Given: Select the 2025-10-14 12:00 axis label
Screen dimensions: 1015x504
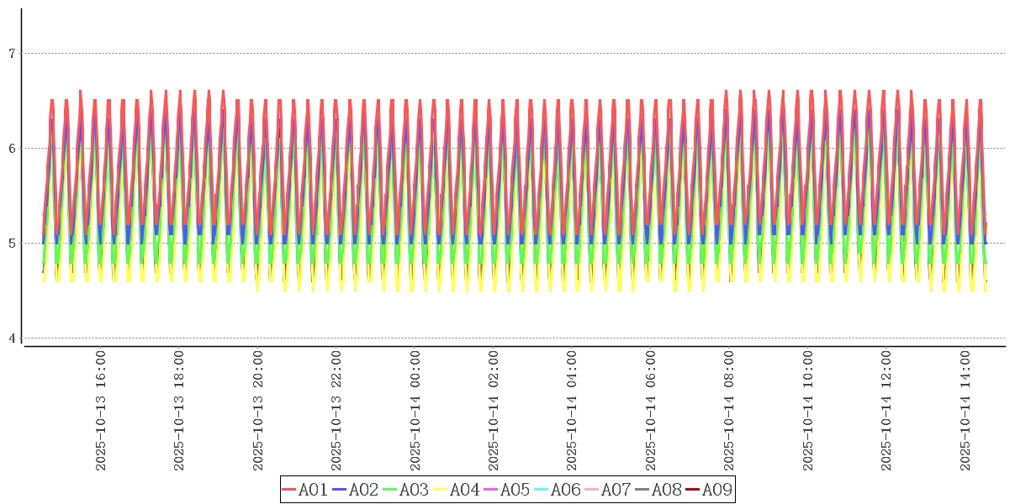Looking at the screenshot, I should 886,411.
